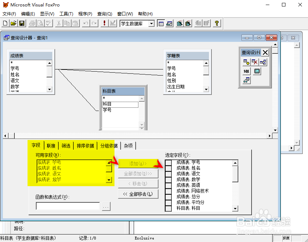Open Print Preview from the toolbar
The width and height of the screenshot is (308, 242).
tap(40, 23)
